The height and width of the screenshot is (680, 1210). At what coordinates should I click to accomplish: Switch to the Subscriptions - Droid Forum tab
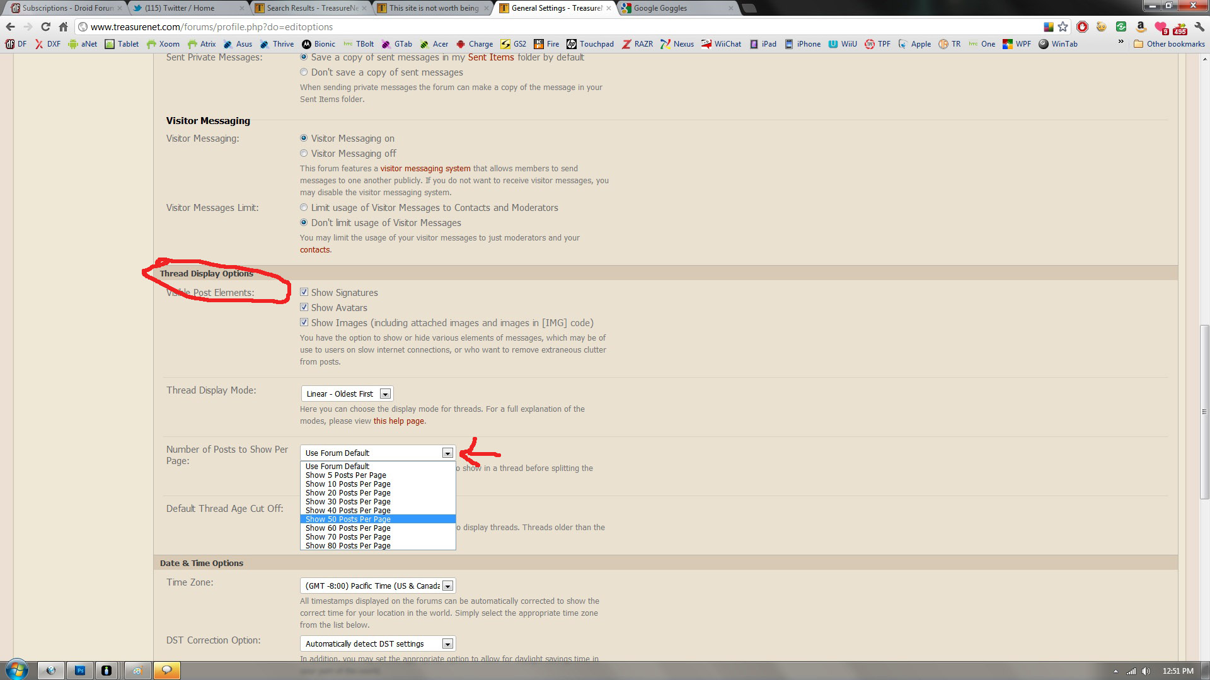[66, 8]
